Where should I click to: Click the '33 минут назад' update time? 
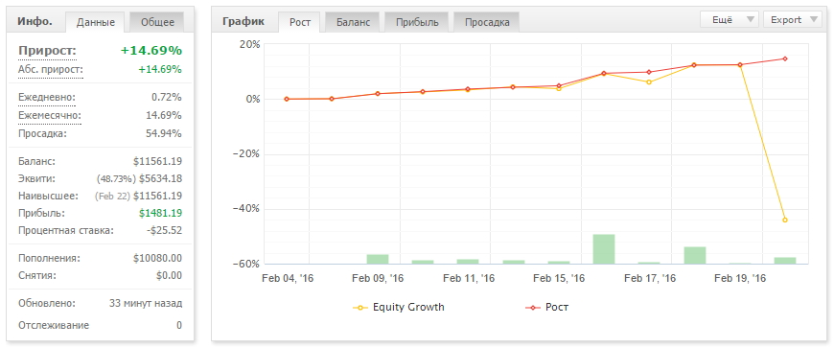coord(146,304)
